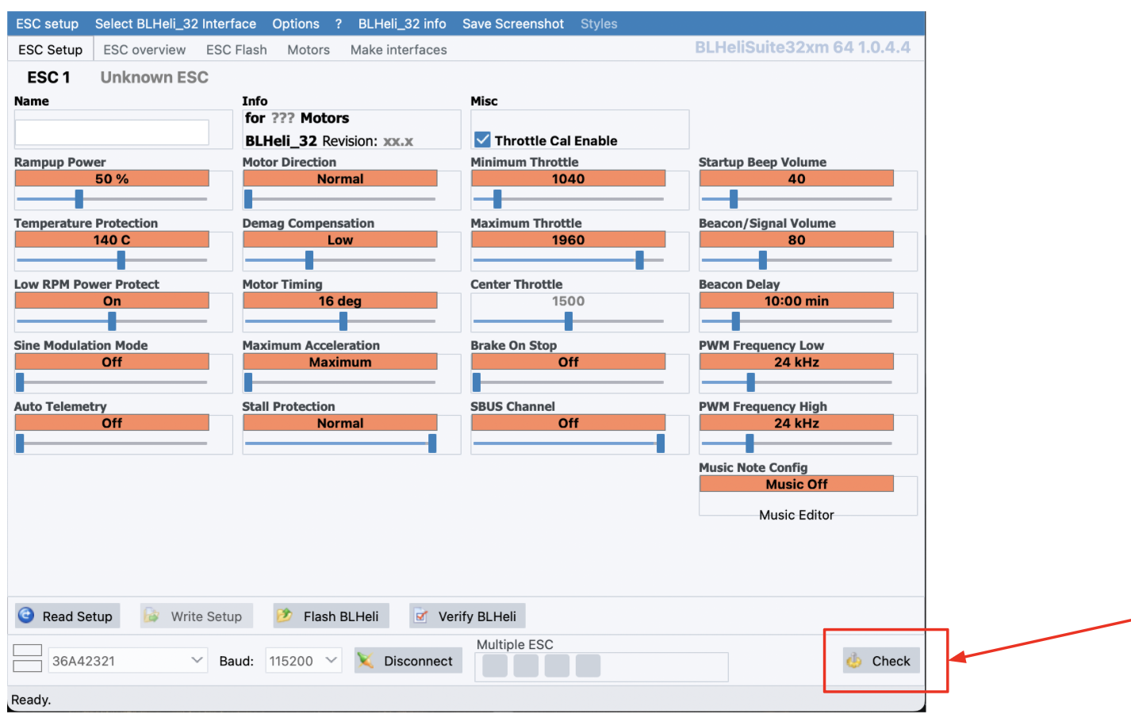Screen dimensions: 1131x714
Task: Select the first Multiple ESC box
Action: (495, 665)
